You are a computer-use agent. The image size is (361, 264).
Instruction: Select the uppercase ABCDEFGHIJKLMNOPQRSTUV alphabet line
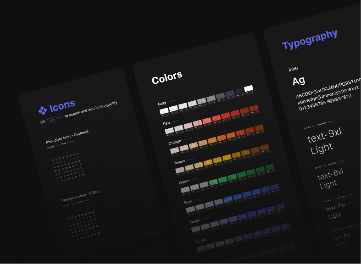[x=328, y=88]
